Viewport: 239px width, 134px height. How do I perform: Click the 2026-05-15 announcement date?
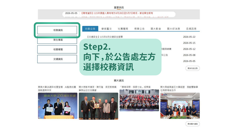[189, 43]
